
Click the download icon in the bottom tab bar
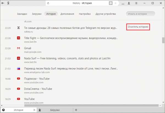[x=40, y=110]
